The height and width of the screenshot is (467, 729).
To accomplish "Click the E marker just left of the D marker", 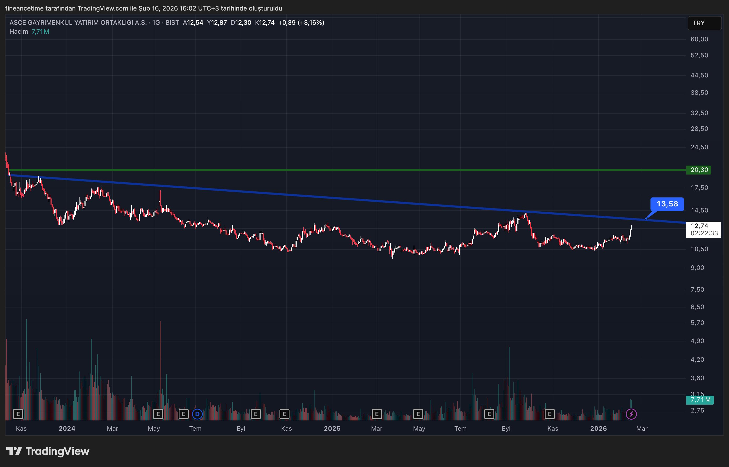I will [183, 414].
